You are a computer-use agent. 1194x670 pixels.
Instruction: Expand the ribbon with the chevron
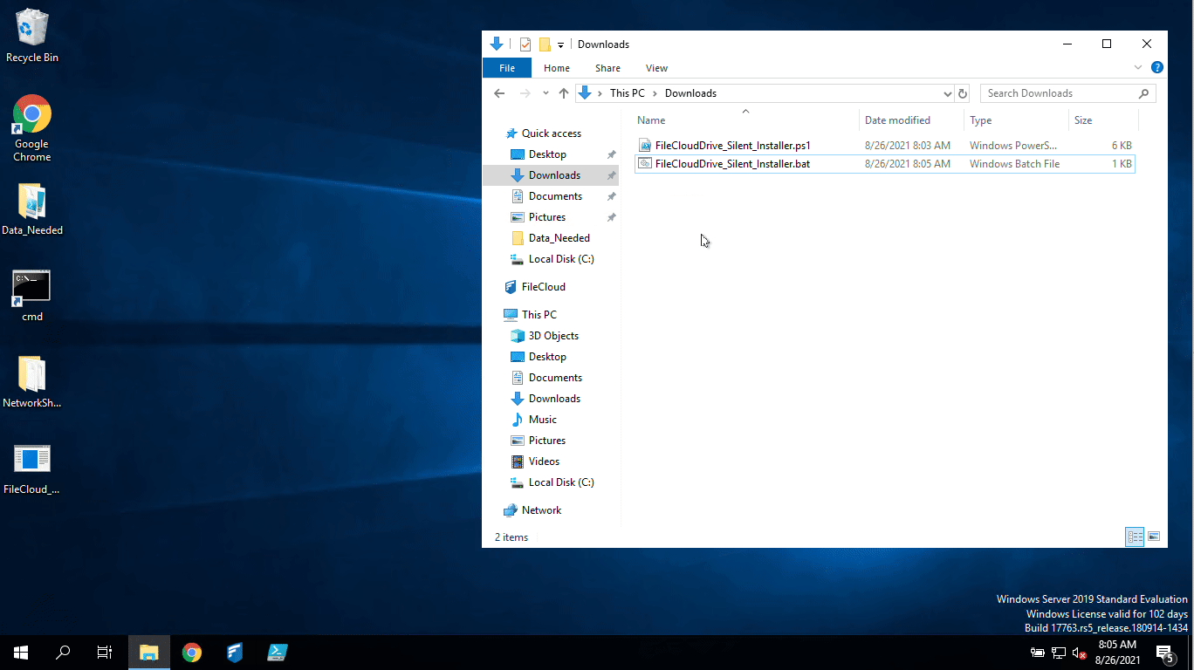coord(1138,68)
